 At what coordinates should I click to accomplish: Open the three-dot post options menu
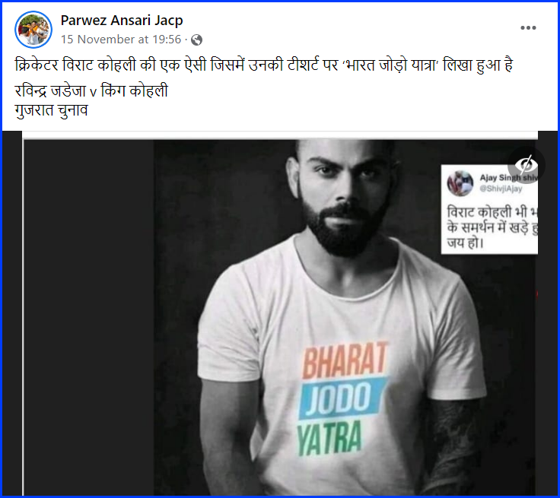point(528,28)
